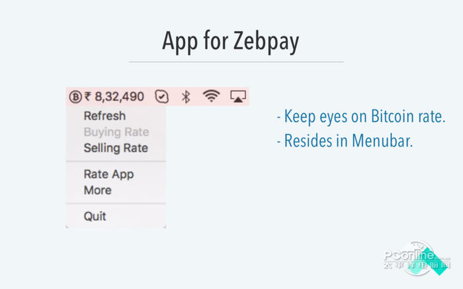
Task: Click the "App for Zebpay" slide title
Action: point(231,42)
